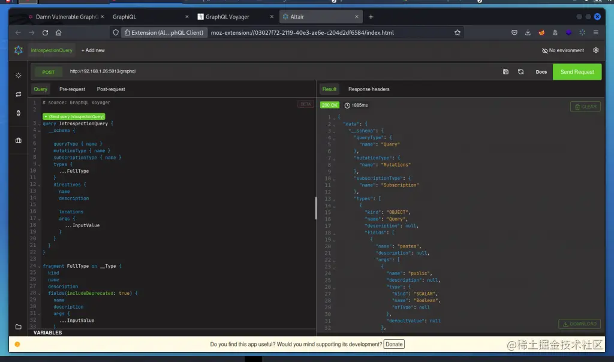Open the Docs panel
The image size is (614, 362).
tap(541, 72)
